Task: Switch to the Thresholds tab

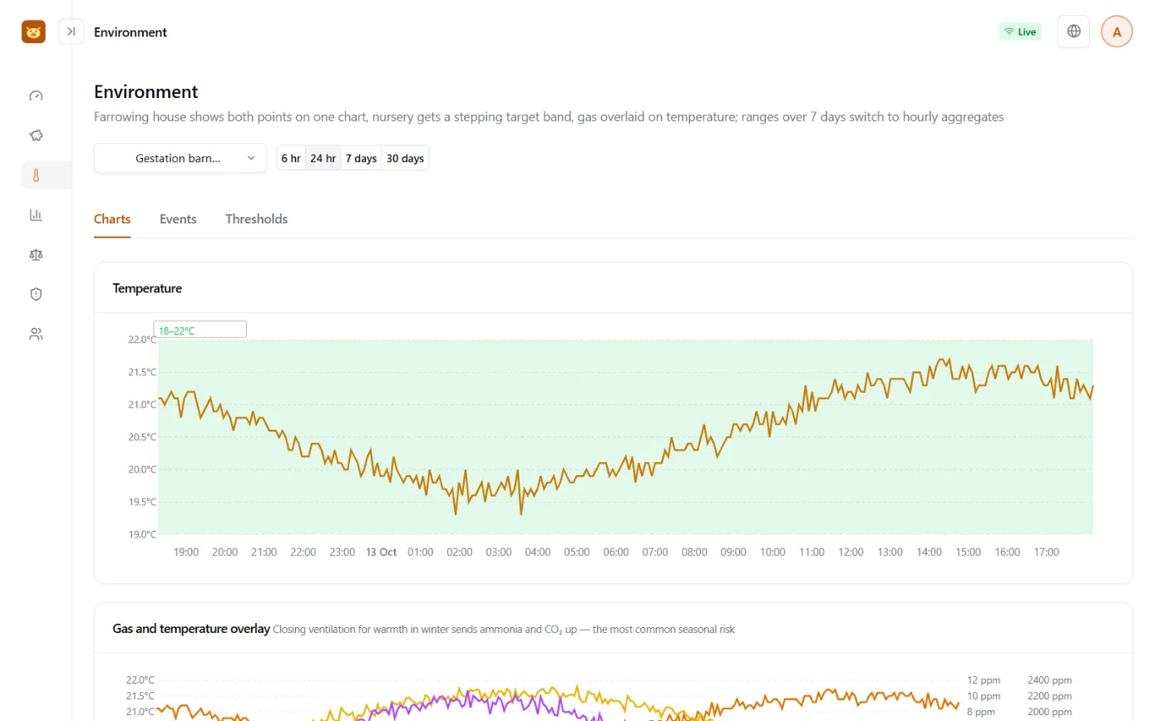Action: click(257, 219)
